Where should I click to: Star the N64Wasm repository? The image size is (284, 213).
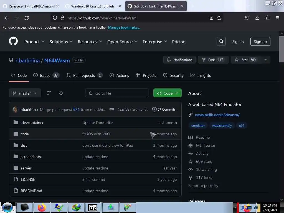click(x=246, y=60)
